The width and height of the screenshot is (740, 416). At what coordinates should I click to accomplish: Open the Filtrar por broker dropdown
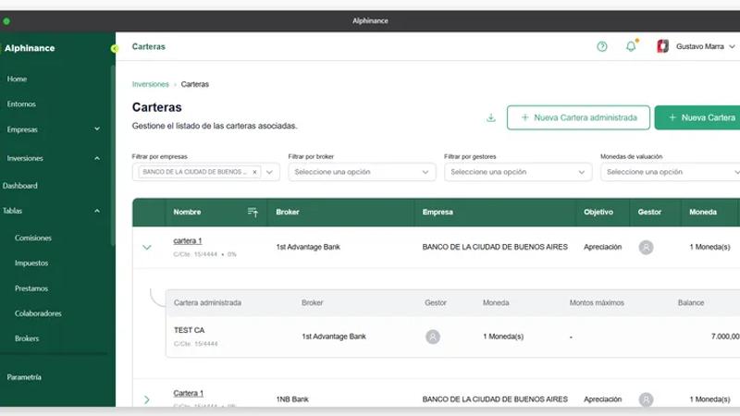pyautogui.click(x=362, y=172)
